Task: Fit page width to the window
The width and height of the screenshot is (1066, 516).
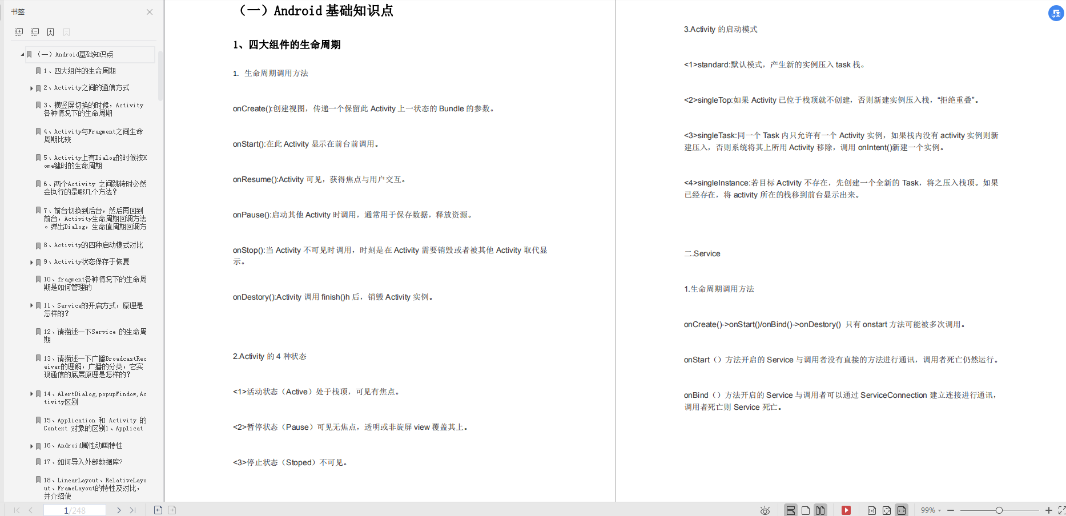Action: point(902,510)
